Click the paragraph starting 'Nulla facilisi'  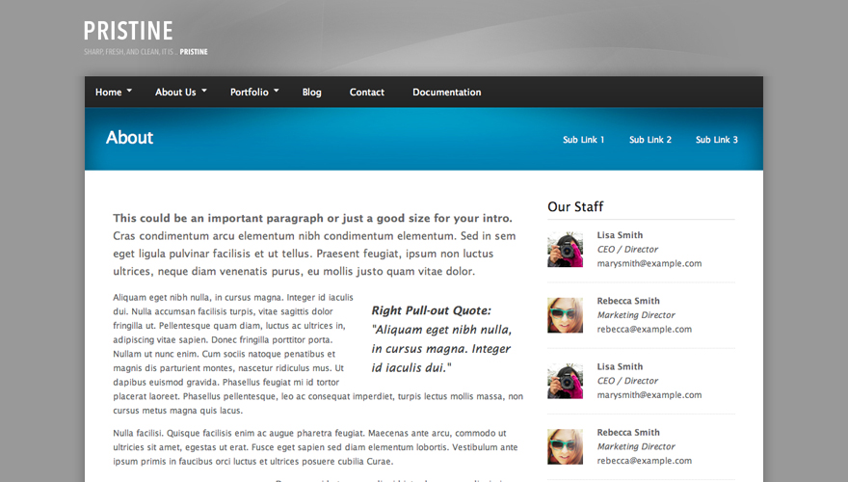[315, 447]
